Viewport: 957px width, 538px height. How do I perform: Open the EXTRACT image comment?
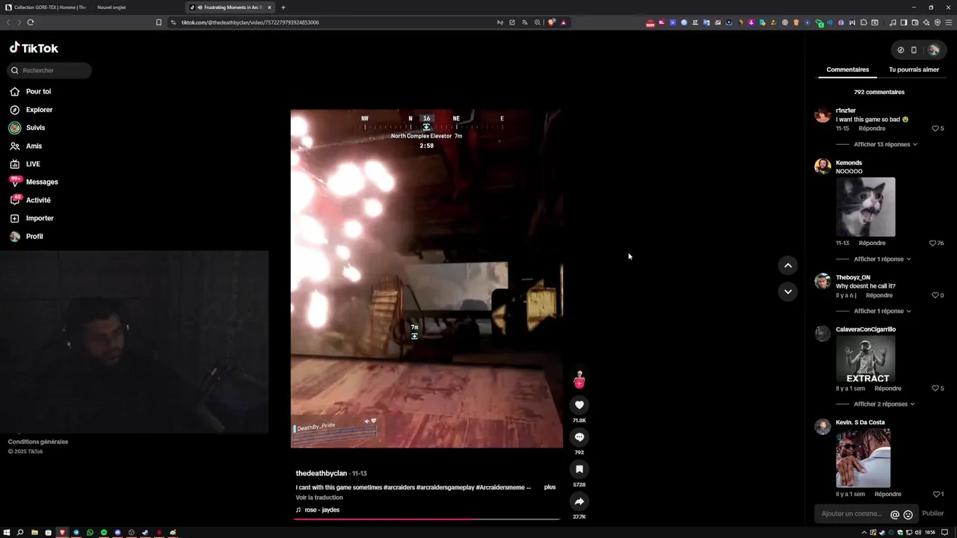coord(865,359)
